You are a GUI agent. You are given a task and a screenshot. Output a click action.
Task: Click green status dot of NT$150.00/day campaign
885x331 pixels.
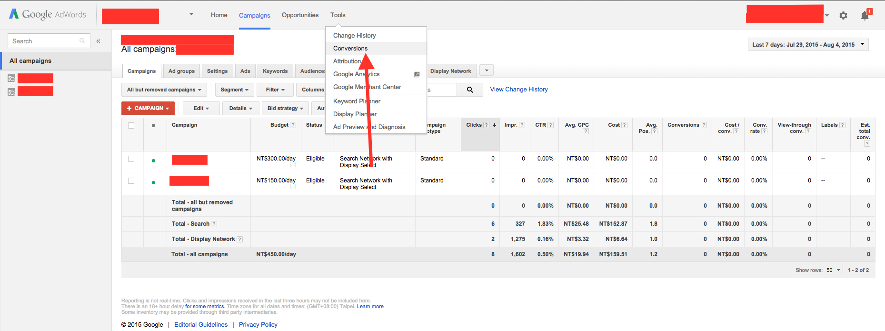point(153,182)
